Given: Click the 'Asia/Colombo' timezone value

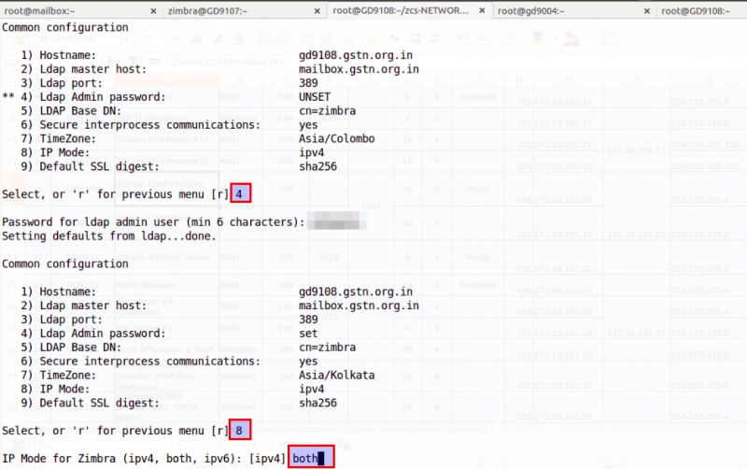Looking at the screenshot, I should pos(337,138).
